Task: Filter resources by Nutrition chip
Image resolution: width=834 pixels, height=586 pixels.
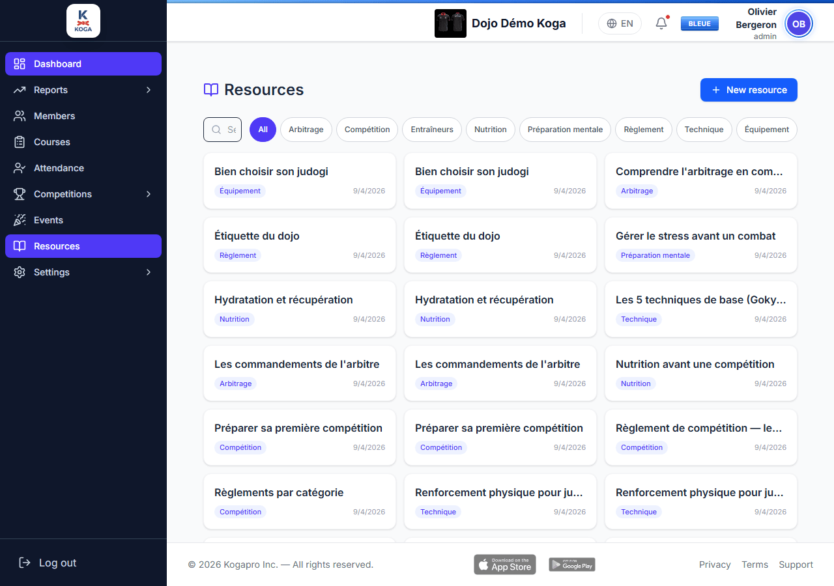Action: click(x=491, y=130)
